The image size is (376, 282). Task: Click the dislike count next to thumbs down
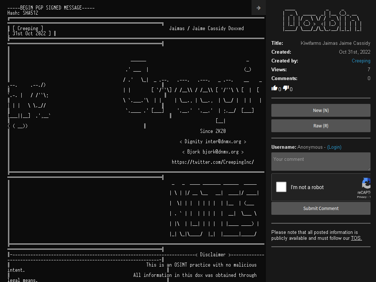click(x=291, y=89)
